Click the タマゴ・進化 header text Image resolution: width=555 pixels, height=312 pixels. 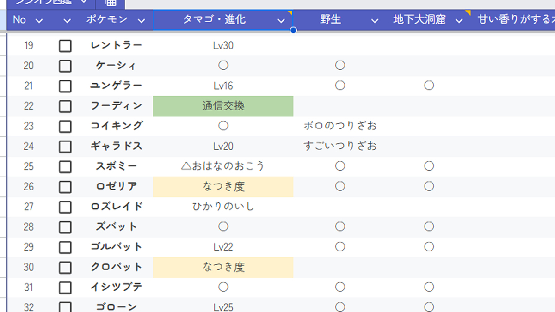[215, 20]
